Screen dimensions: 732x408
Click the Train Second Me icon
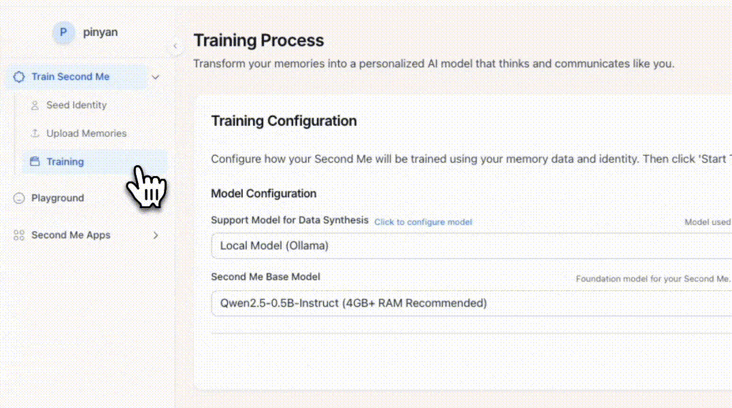click(x=19, y=77)
